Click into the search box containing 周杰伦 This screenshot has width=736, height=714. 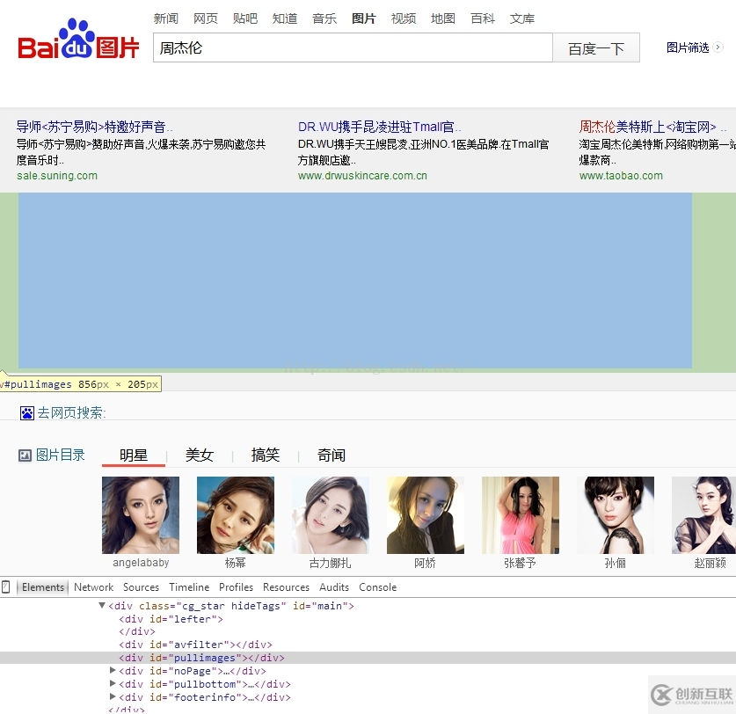[353, 47]
